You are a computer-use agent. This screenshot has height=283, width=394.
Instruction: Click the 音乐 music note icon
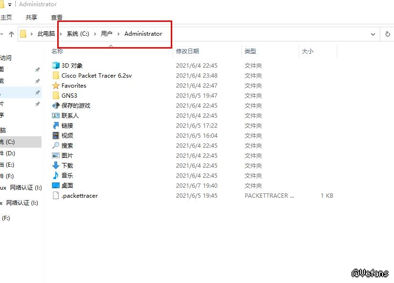[x=56, y=176]
